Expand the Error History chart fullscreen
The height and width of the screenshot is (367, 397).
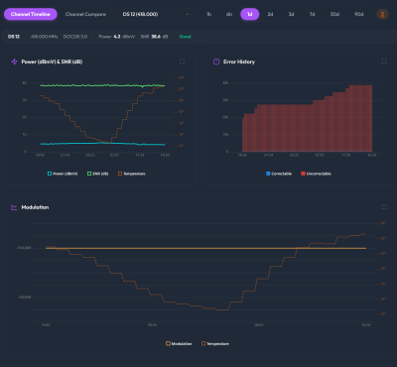384,61
